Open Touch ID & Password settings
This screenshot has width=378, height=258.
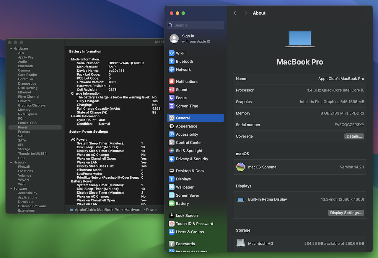pyautogui.click(x=195, y=224)
